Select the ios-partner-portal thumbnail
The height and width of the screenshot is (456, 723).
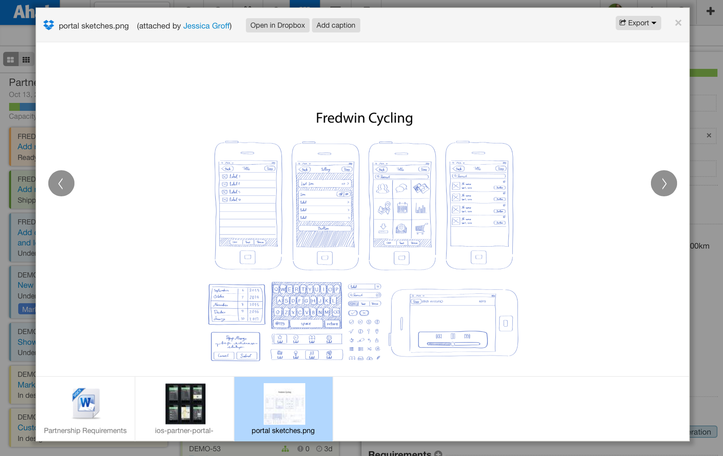click(185, 409)
